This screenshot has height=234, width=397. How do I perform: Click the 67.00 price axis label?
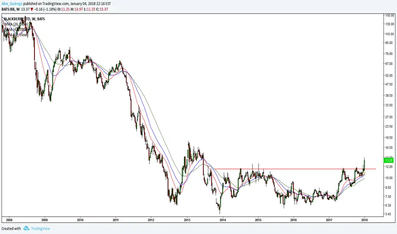tap(389, 63)
